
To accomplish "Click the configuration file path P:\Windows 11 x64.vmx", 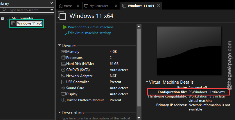I will (207, 92).
